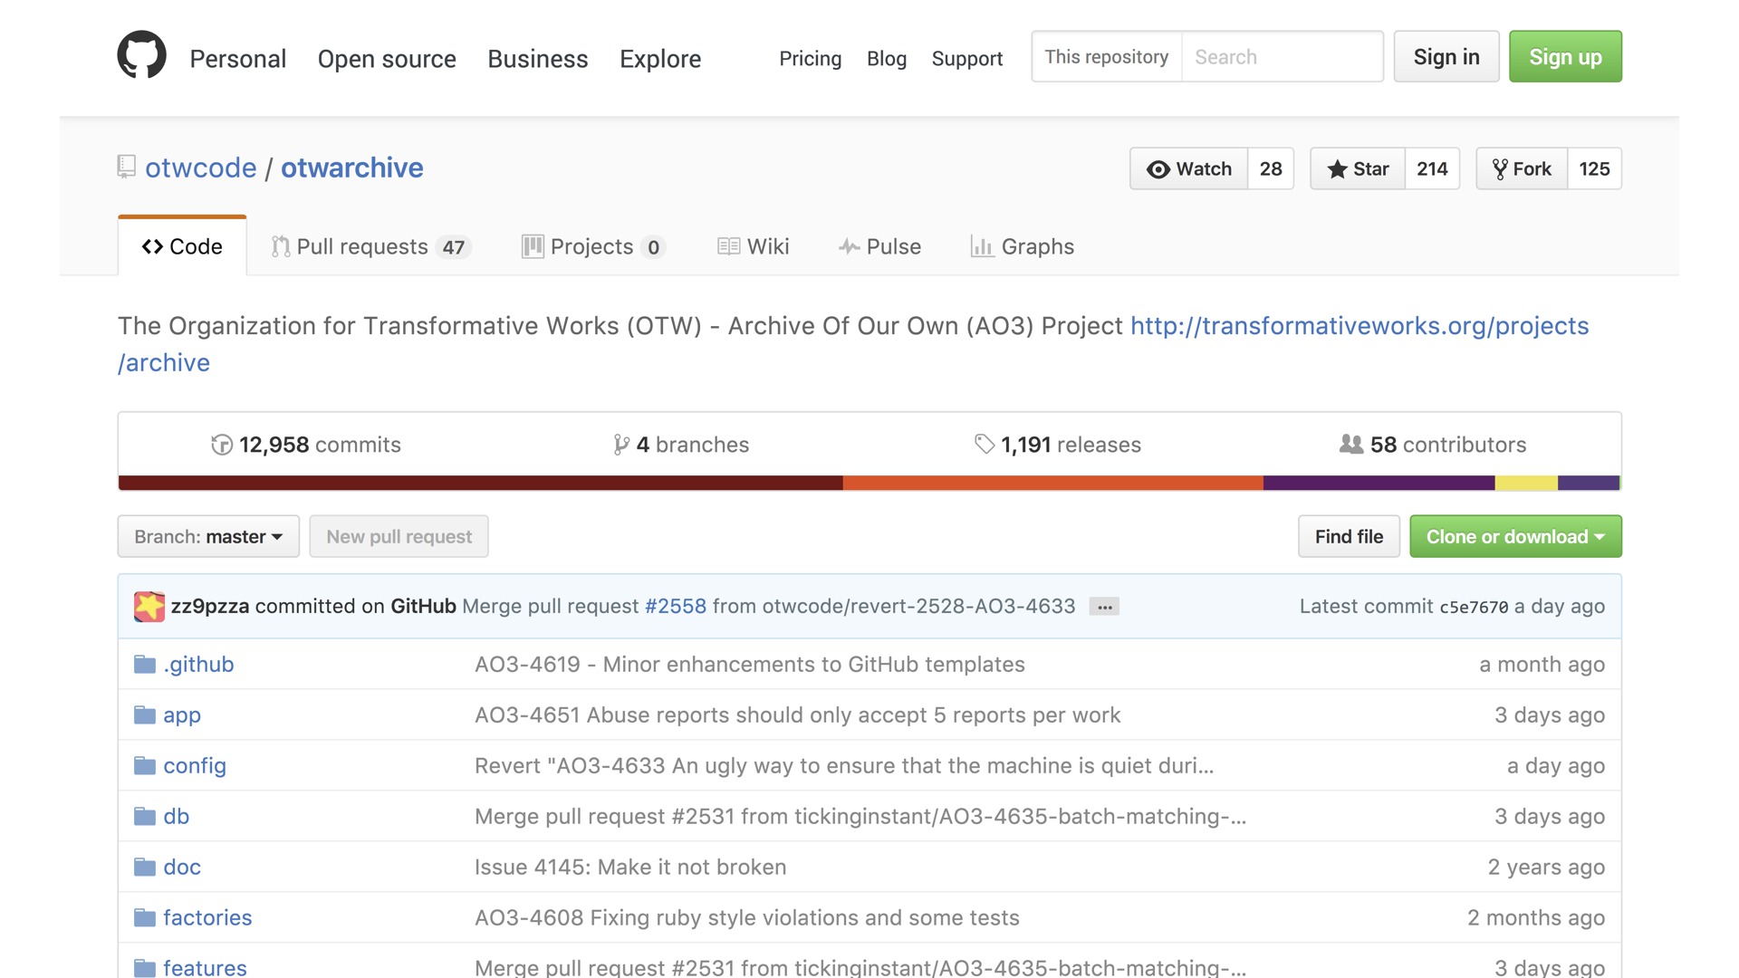
Task: Click the releases tag icon
Action: tap(985, 445)
